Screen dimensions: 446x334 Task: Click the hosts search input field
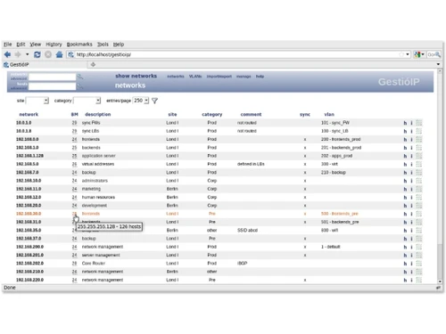coord(53,86)
